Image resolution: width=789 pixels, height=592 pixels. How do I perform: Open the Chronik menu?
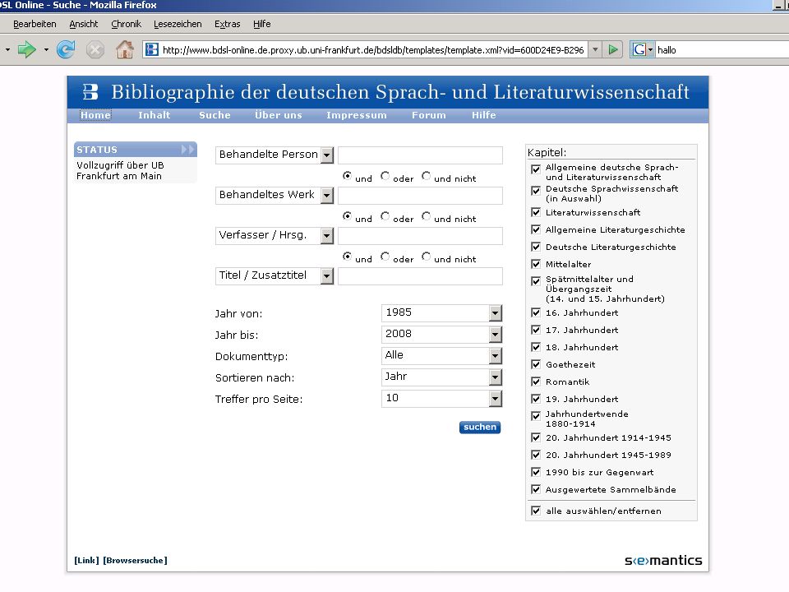pyautogui.click(x=126, y=24)
